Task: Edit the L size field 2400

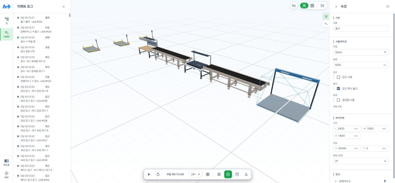Action: (x=347, y=129)
